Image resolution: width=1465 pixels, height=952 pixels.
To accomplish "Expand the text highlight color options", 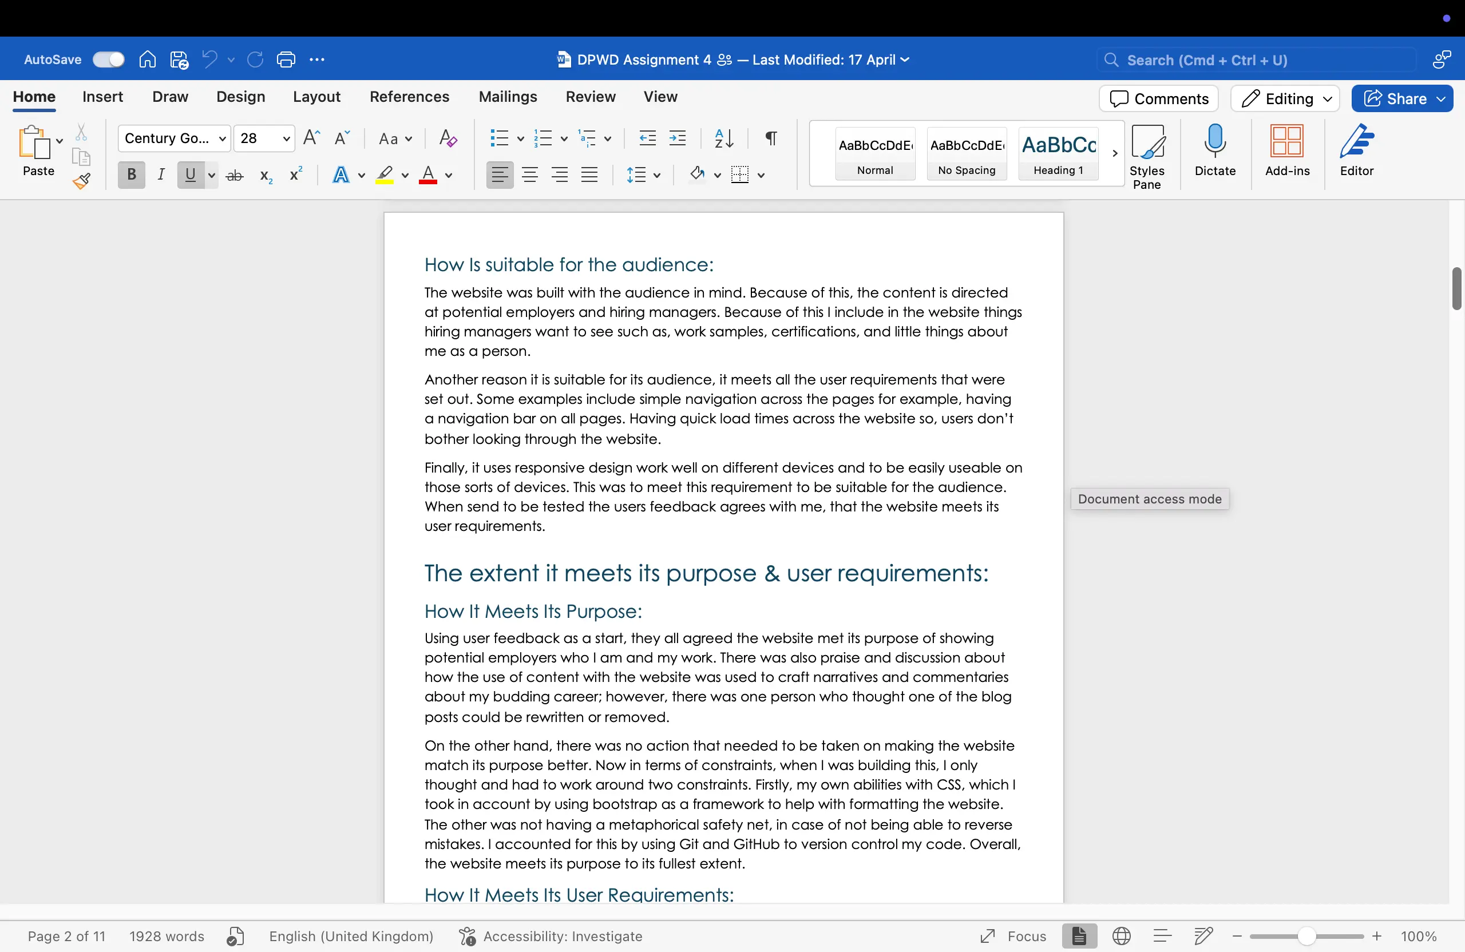I will [x=405, y=176].
